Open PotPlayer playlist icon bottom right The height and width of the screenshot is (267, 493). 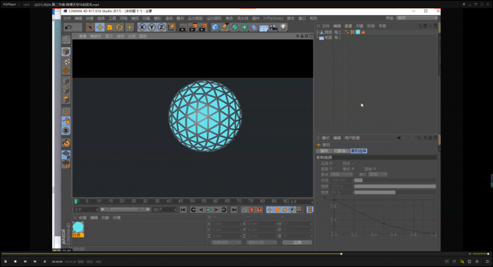coord(487,262)
